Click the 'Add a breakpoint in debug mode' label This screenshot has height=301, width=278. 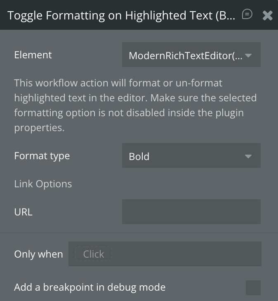coord(90,287)
